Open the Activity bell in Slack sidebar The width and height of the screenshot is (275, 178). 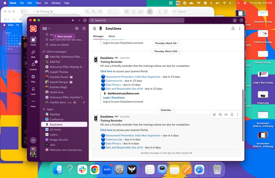click(33, 65)
